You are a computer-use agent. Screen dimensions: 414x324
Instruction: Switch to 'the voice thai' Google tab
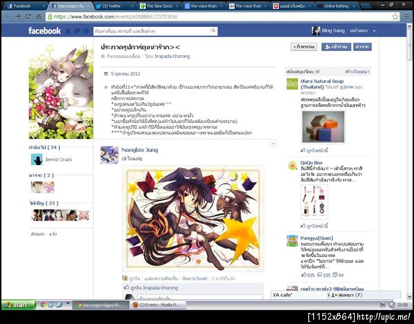(203, 6)
